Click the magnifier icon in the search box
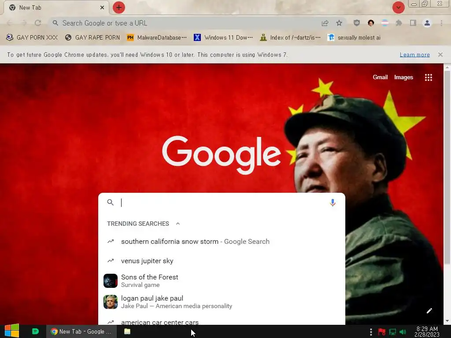 111,202
